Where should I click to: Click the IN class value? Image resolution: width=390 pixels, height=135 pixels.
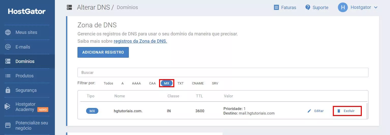point(169,111)
